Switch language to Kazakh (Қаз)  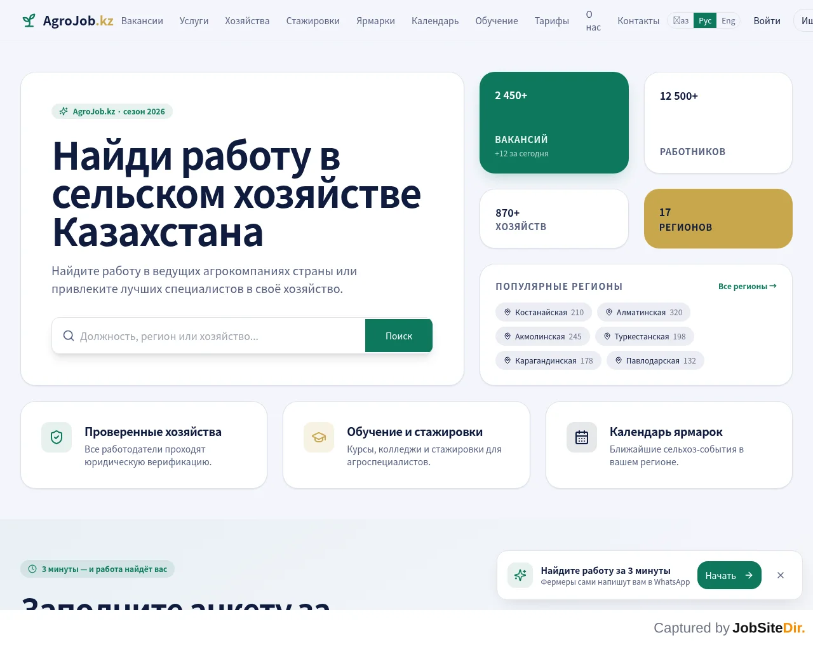(681, 20)
